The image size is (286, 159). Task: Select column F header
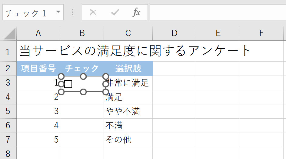[262, 33]
